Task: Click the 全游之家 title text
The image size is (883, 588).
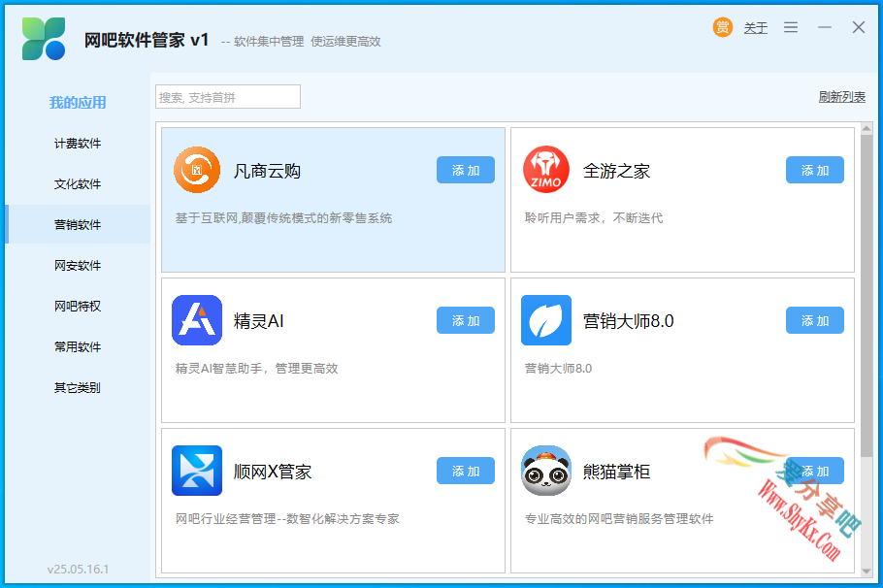Action: point(616,171)
